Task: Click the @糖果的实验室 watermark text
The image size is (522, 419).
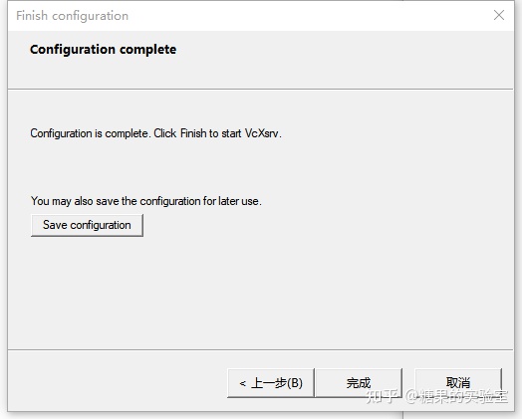Action: pyautogui.click(x=456, y=396)
